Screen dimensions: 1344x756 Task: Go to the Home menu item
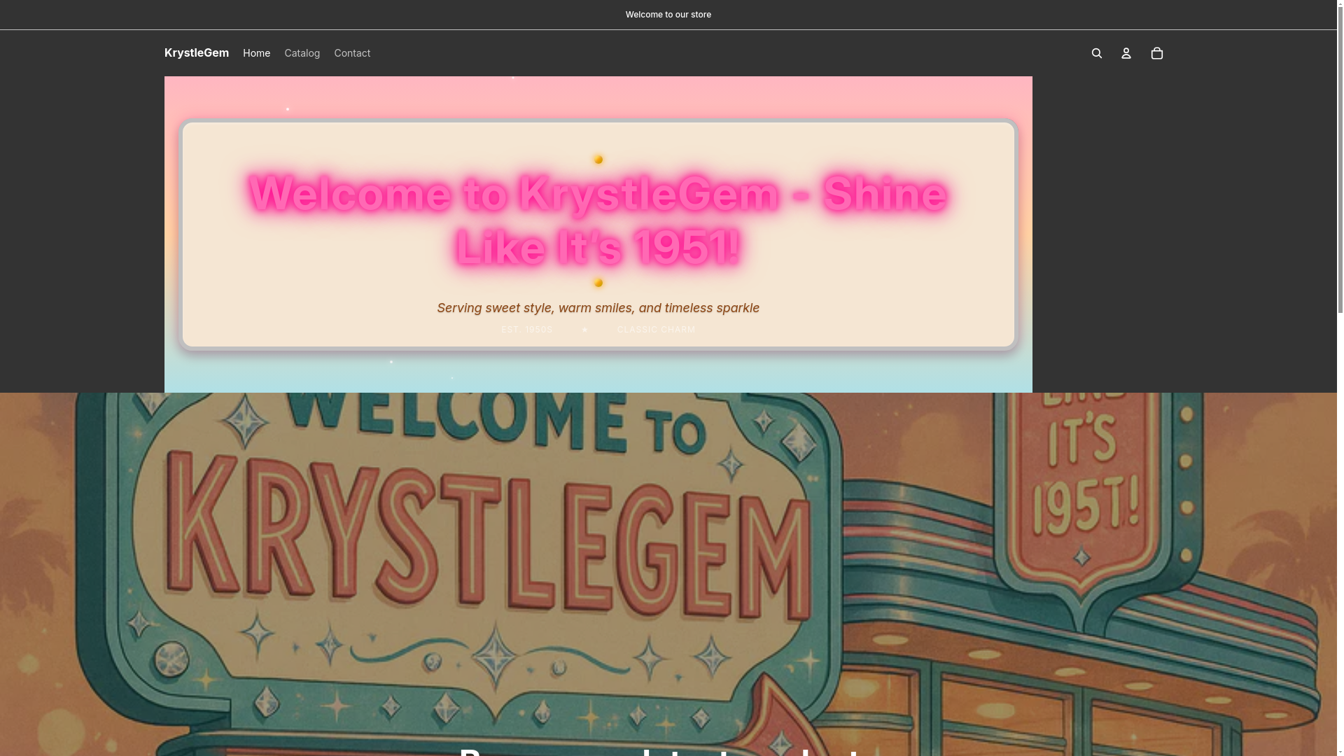point(256,53)
